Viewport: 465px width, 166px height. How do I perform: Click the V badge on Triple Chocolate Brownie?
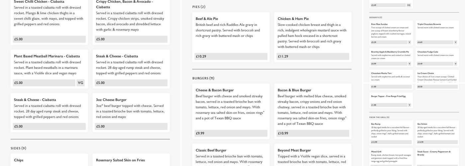456,42
